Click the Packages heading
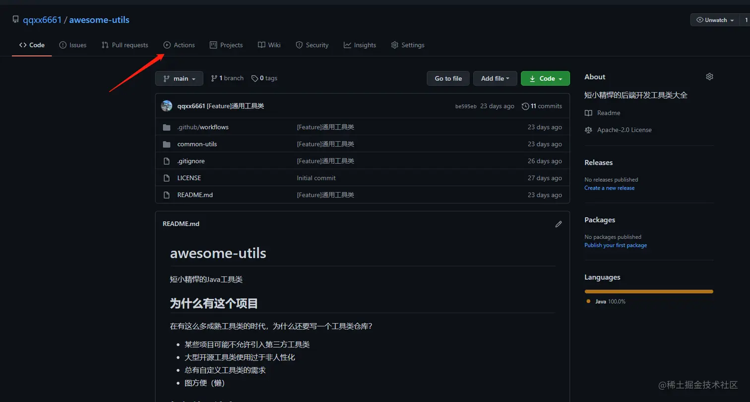The height and width of the screenshot is (402, 750). 600,220
